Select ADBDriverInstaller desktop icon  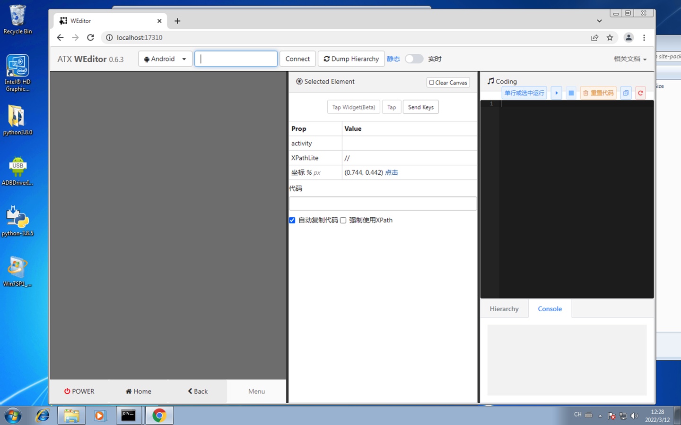(x=17, y=171)
